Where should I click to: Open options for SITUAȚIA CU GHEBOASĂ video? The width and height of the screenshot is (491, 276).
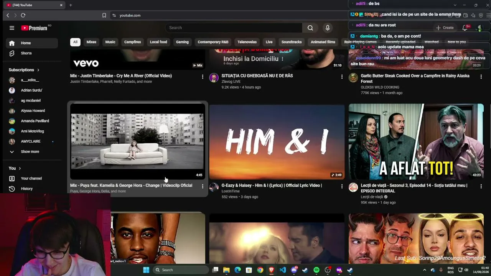pos(342,77)
